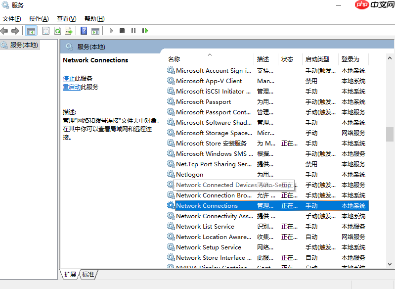Go back using the toolbar back arrow
395x289 pixels.
click(4, 31)
